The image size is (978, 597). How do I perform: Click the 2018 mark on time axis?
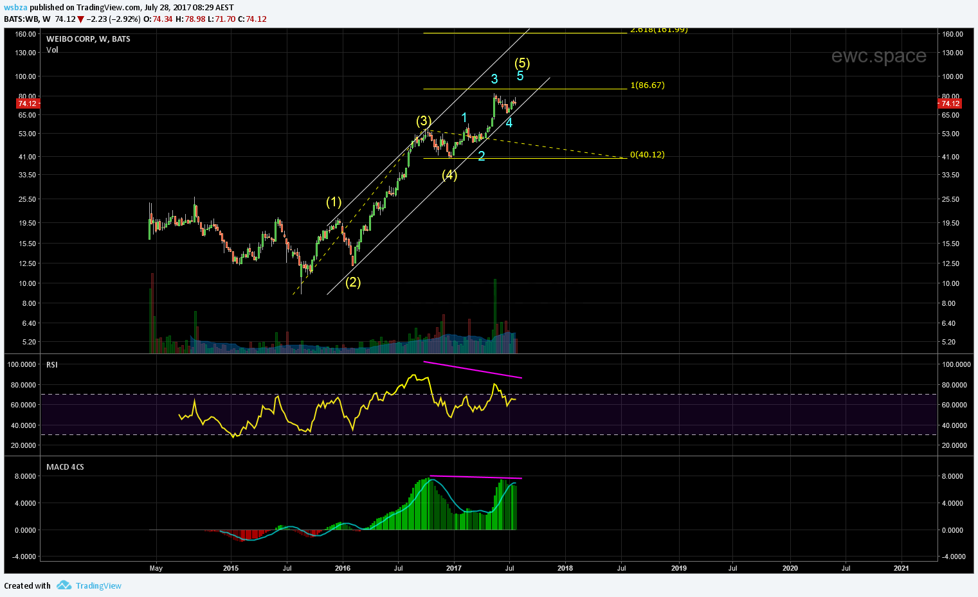click(565, 568)
